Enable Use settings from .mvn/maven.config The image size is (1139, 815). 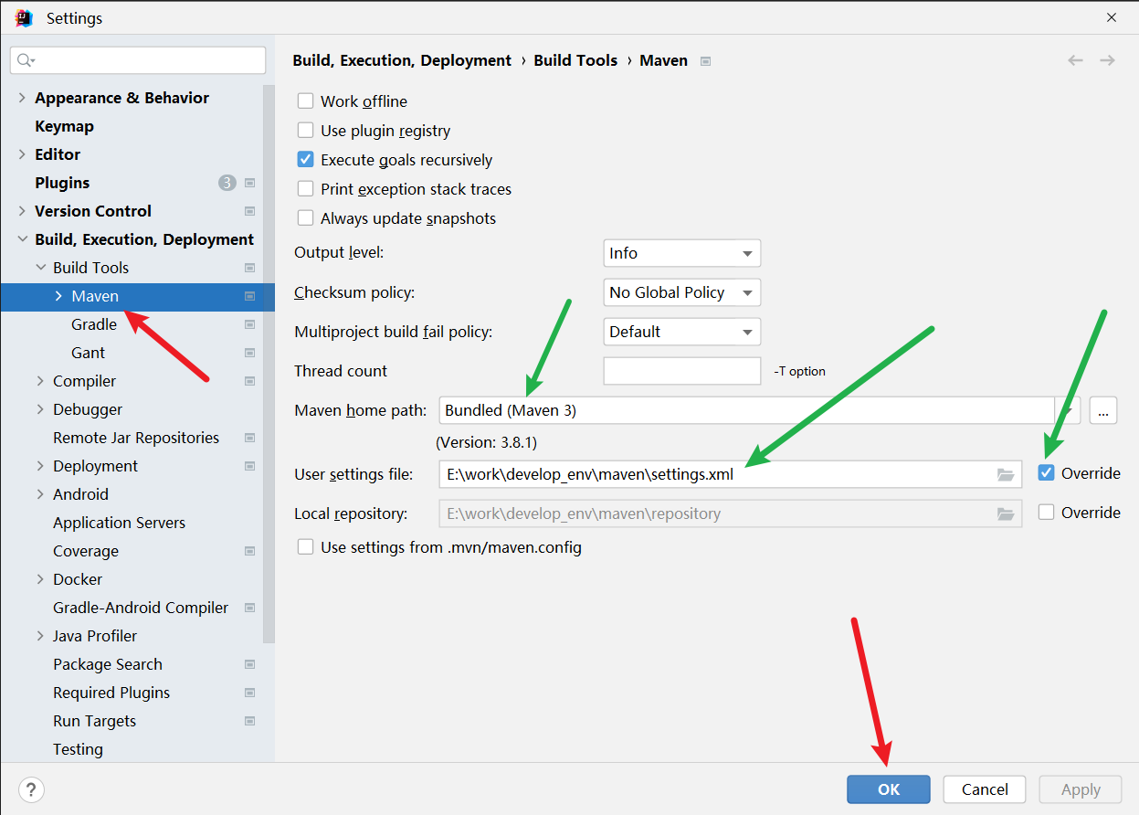[305, 547]
